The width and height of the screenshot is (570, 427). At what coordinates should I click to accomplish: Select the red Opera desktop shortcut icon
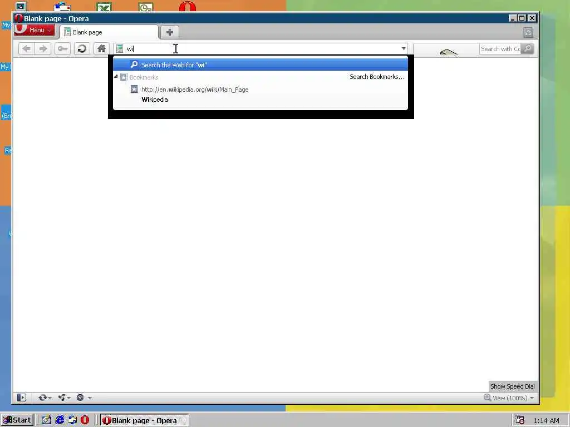coord(188,6)
